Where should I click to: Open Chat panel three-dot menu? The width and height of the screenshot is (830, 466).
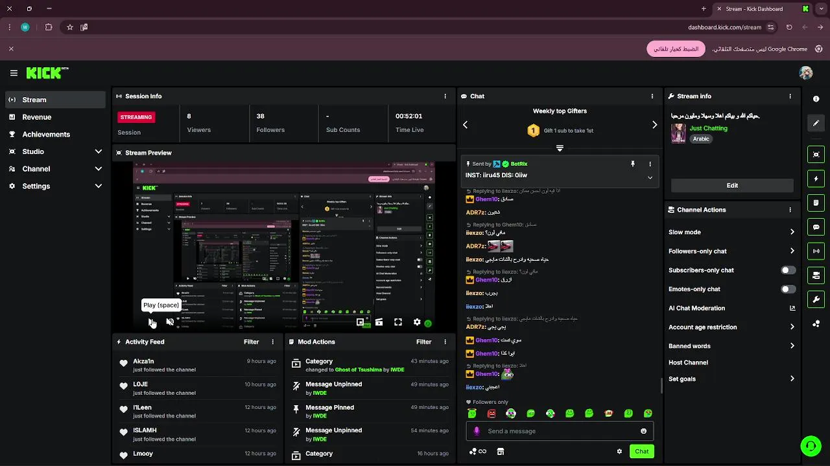pyautogui.click(x=652, y=96)
